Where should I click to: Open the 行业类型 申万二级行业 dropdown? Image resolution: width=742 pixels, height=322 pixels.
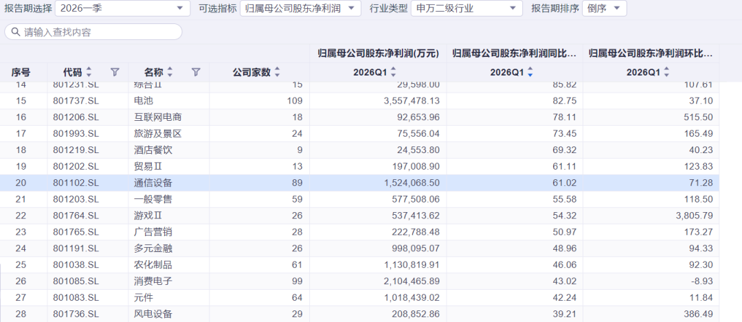coord(466,8)
